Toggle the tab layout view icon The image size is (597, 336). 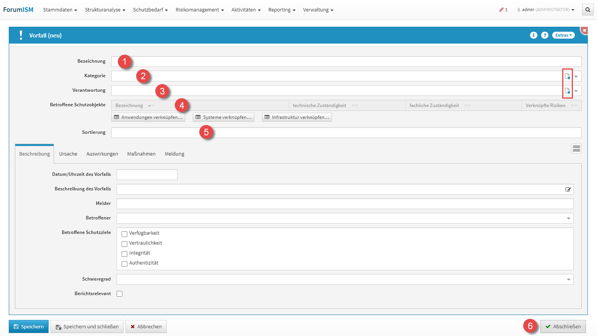click(576, 149)
